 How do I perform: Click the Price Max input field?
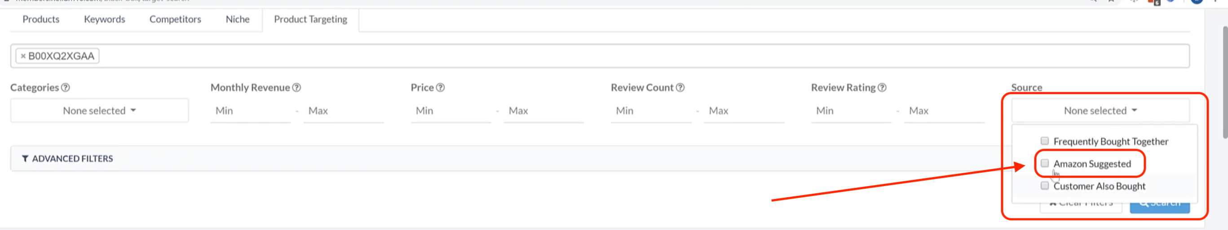[543, 111]
